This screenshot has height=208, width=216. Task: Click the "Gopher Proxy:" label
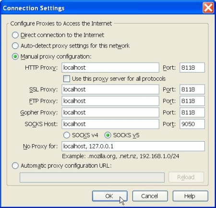39,113
